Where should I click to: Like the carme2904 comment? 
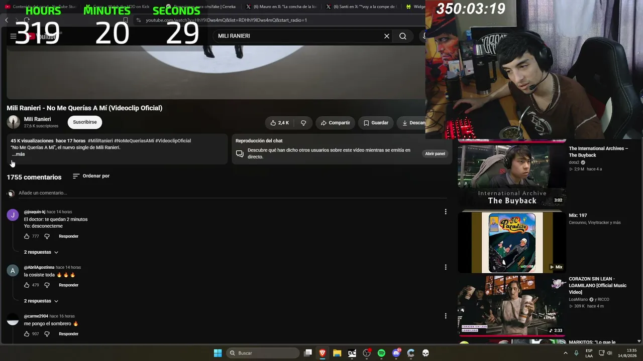[x=27, y=334]
